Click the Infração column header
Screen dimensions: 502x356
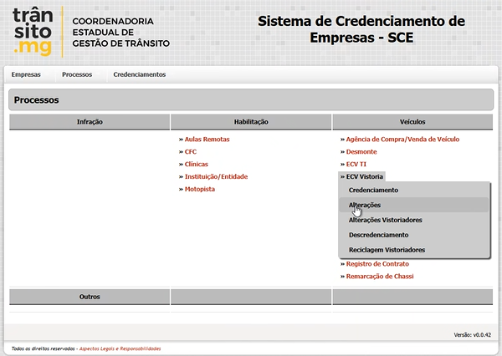[x=90, y=122]
